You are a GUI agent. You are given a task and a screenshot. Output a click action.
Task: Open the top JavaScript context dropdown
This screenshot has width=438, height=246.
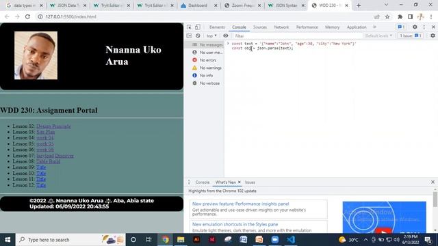[211, 36]
